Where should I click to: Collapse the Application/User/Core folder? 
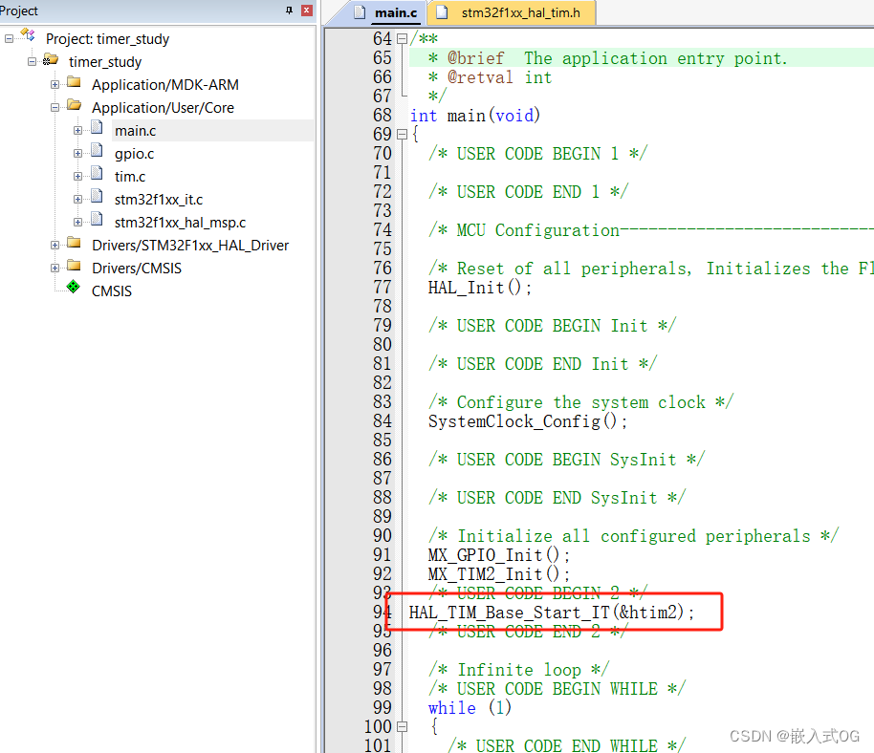click(x=55, y=107)
